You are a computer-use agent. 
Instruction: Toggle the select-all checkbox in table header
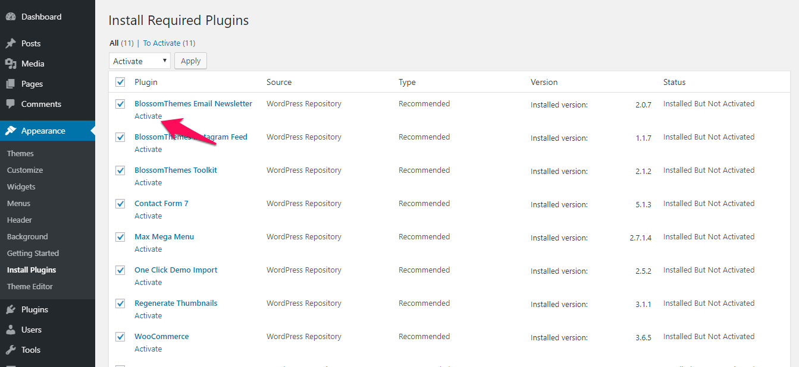[120, 82]
